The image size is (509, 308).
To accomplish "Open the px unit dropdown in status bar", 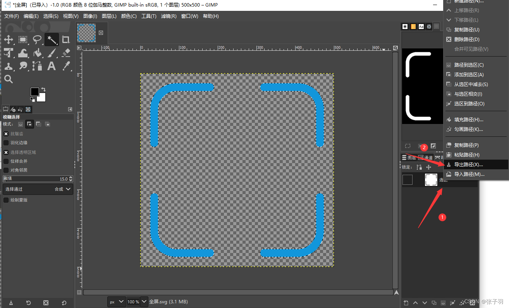I will point(117,301).
